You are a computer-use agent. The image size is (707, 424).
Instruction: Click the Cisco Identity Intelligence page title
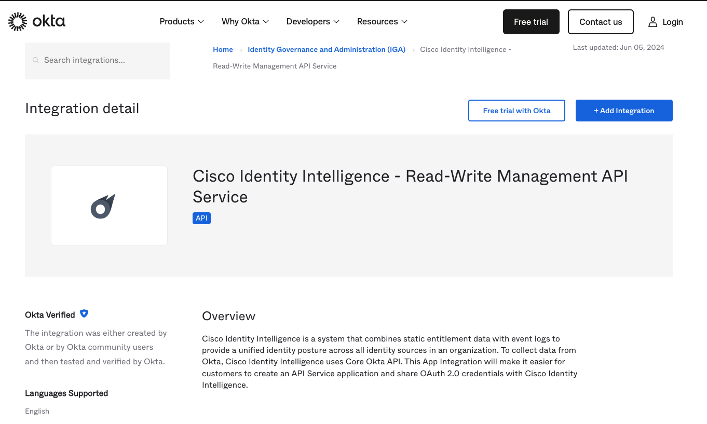pyautogui.click(x=410, y=186)
